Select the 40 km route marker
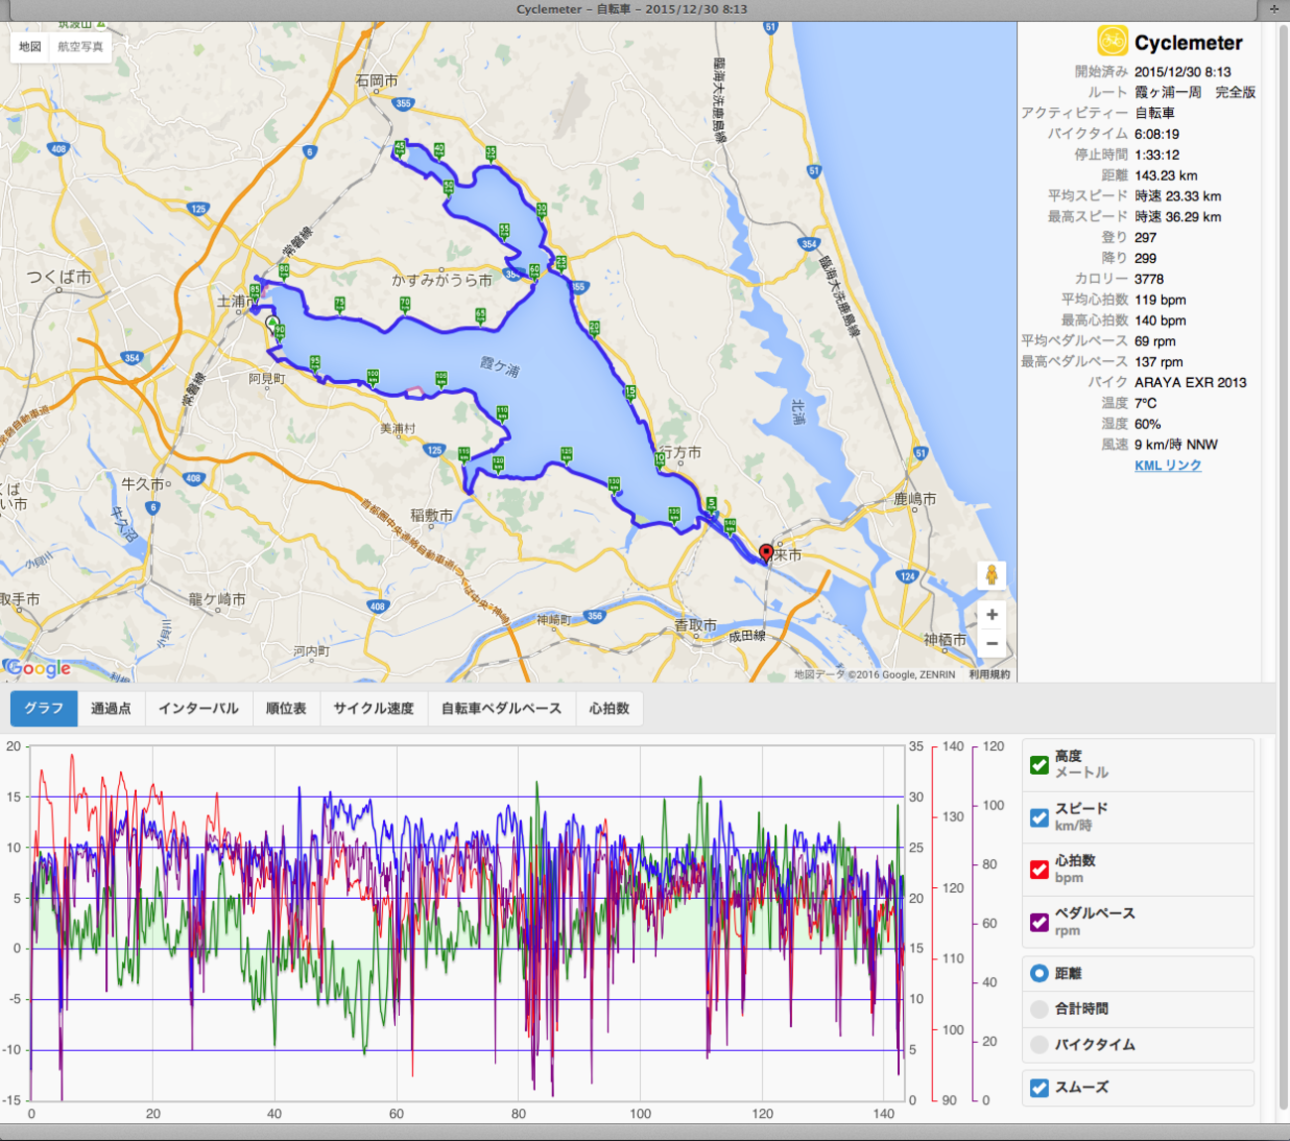The image size is (1290, 1141). 439,151
